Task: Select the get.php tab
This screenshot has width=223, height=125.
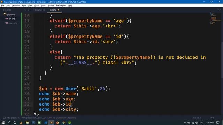Action: click(53, 10)
